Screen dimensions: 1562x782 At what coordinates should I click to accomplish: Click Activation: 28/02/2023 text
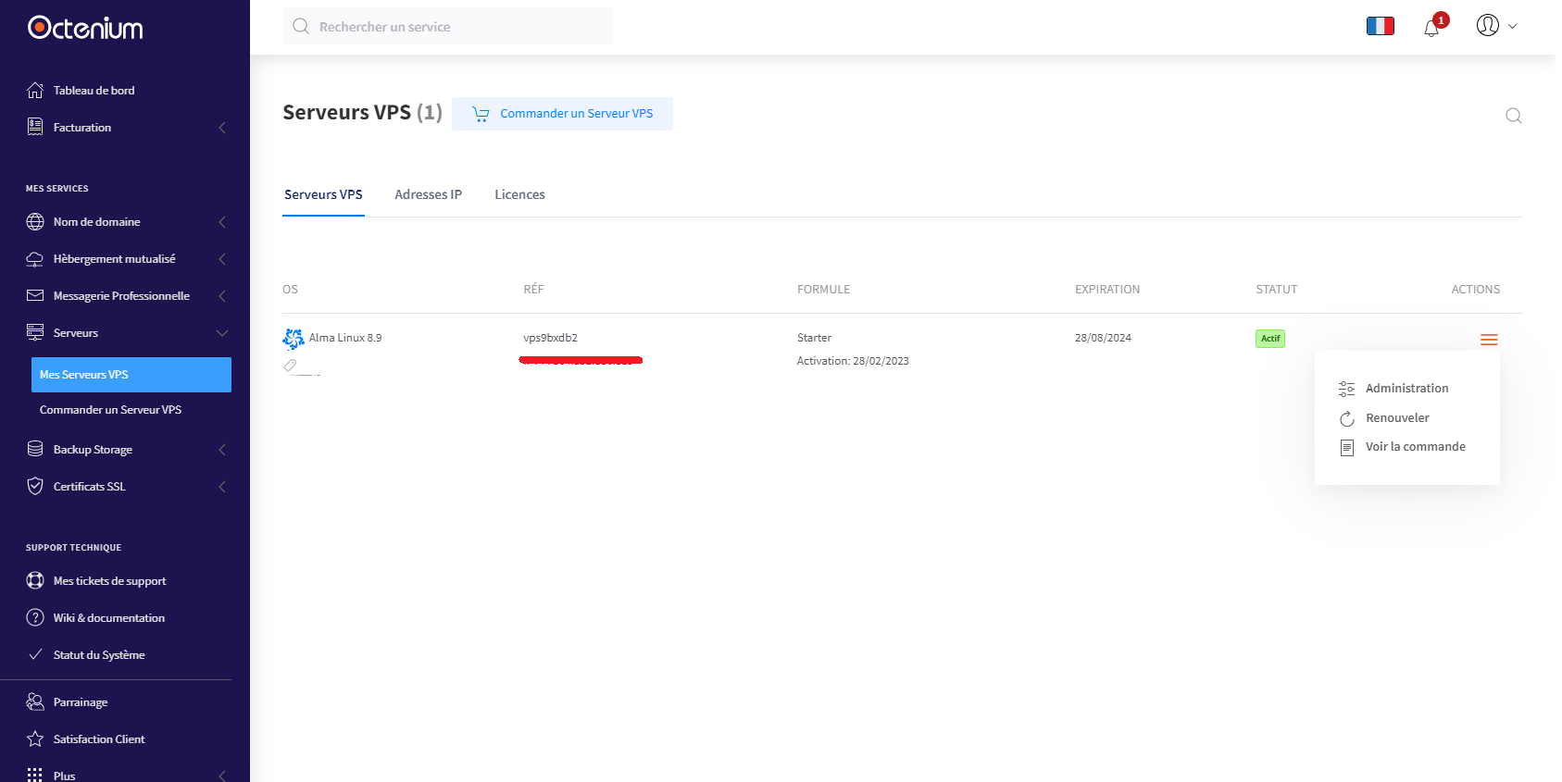(853, 361)
